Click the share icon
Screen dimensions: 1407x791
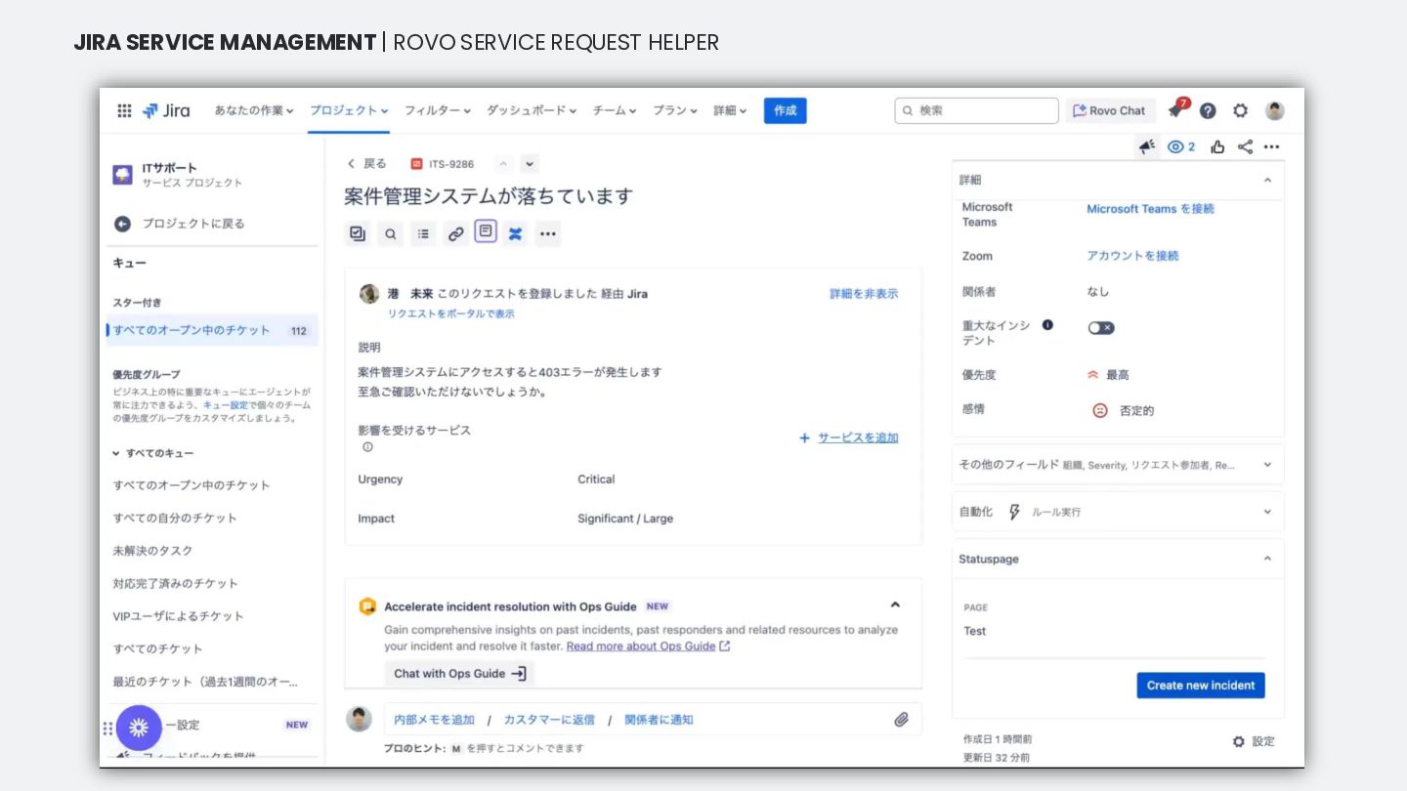(1245, 146)
